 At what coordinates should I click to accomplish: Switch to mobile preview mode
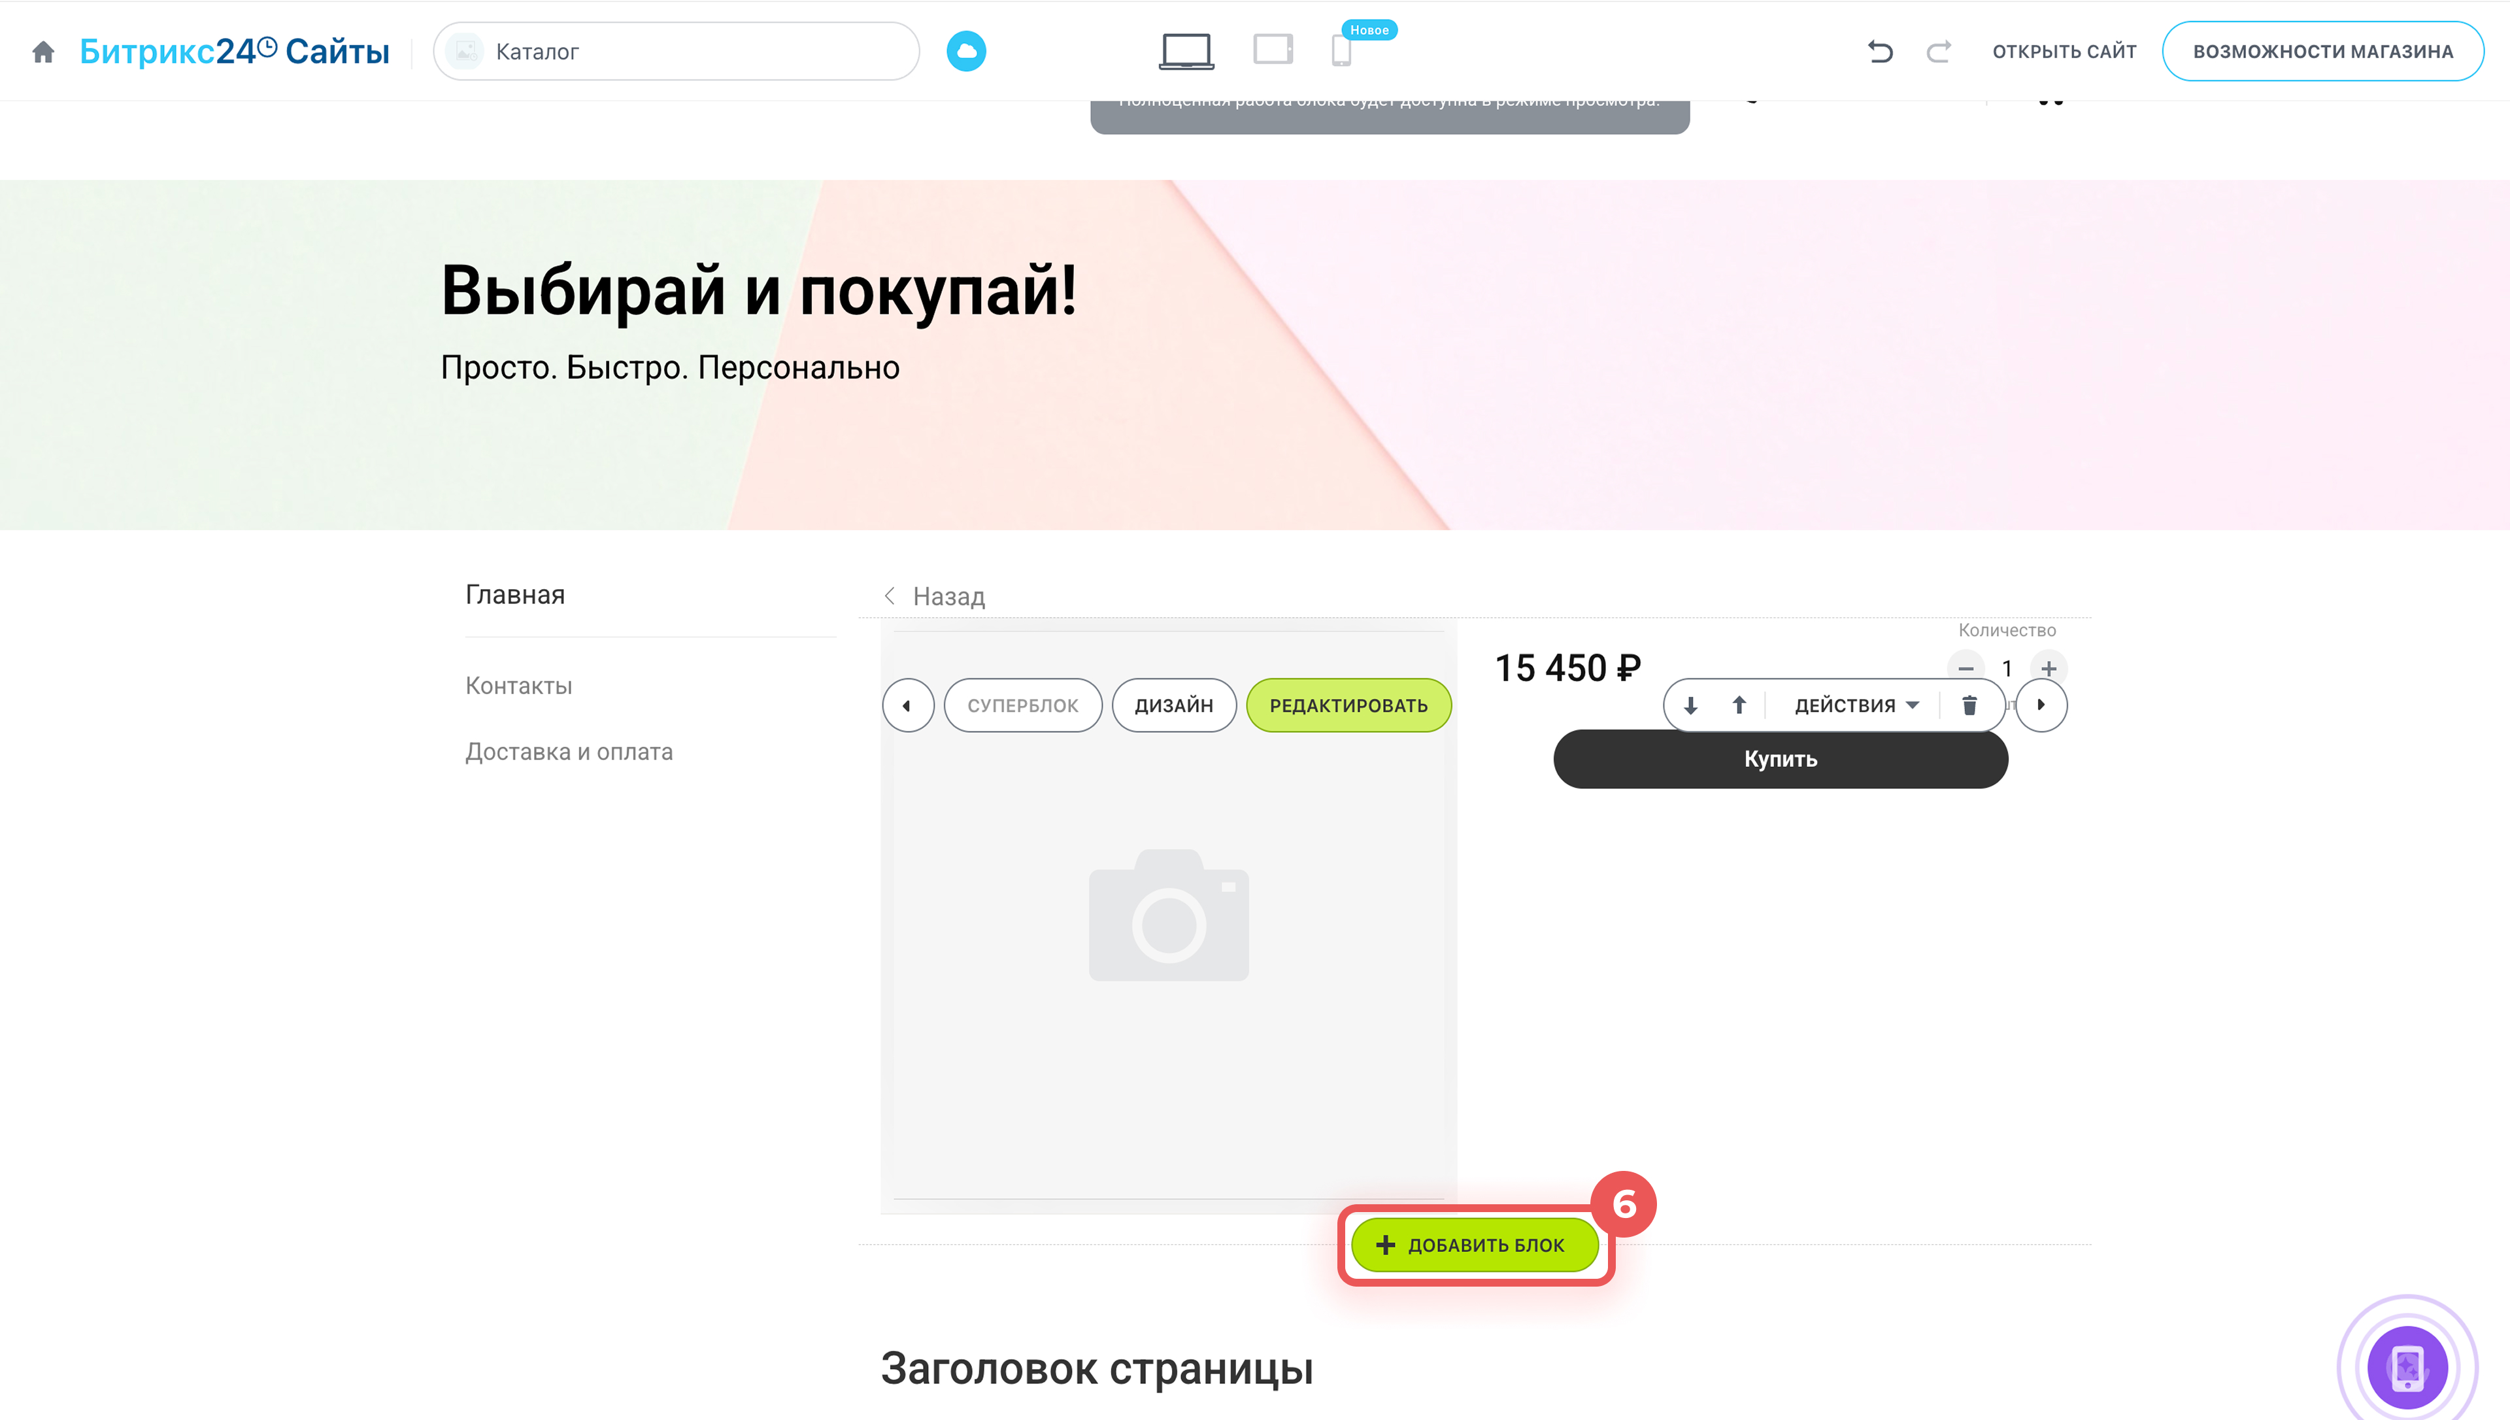[x=1340, y=51]
